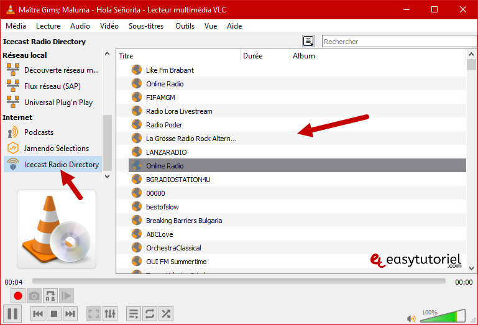
Task: Open the Vue menu
Action: pyautogui.click(x=211, y=26)
